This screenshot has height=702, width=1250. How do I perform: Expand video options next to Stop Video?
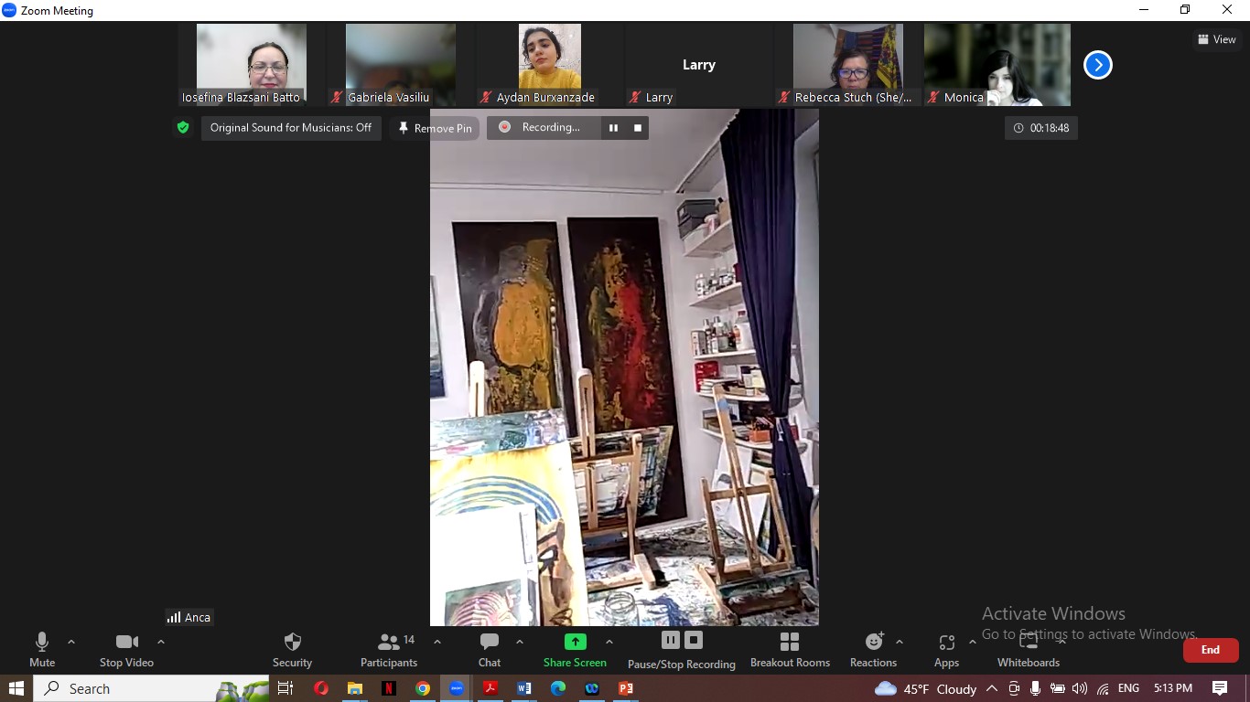[x=161, y=642]
